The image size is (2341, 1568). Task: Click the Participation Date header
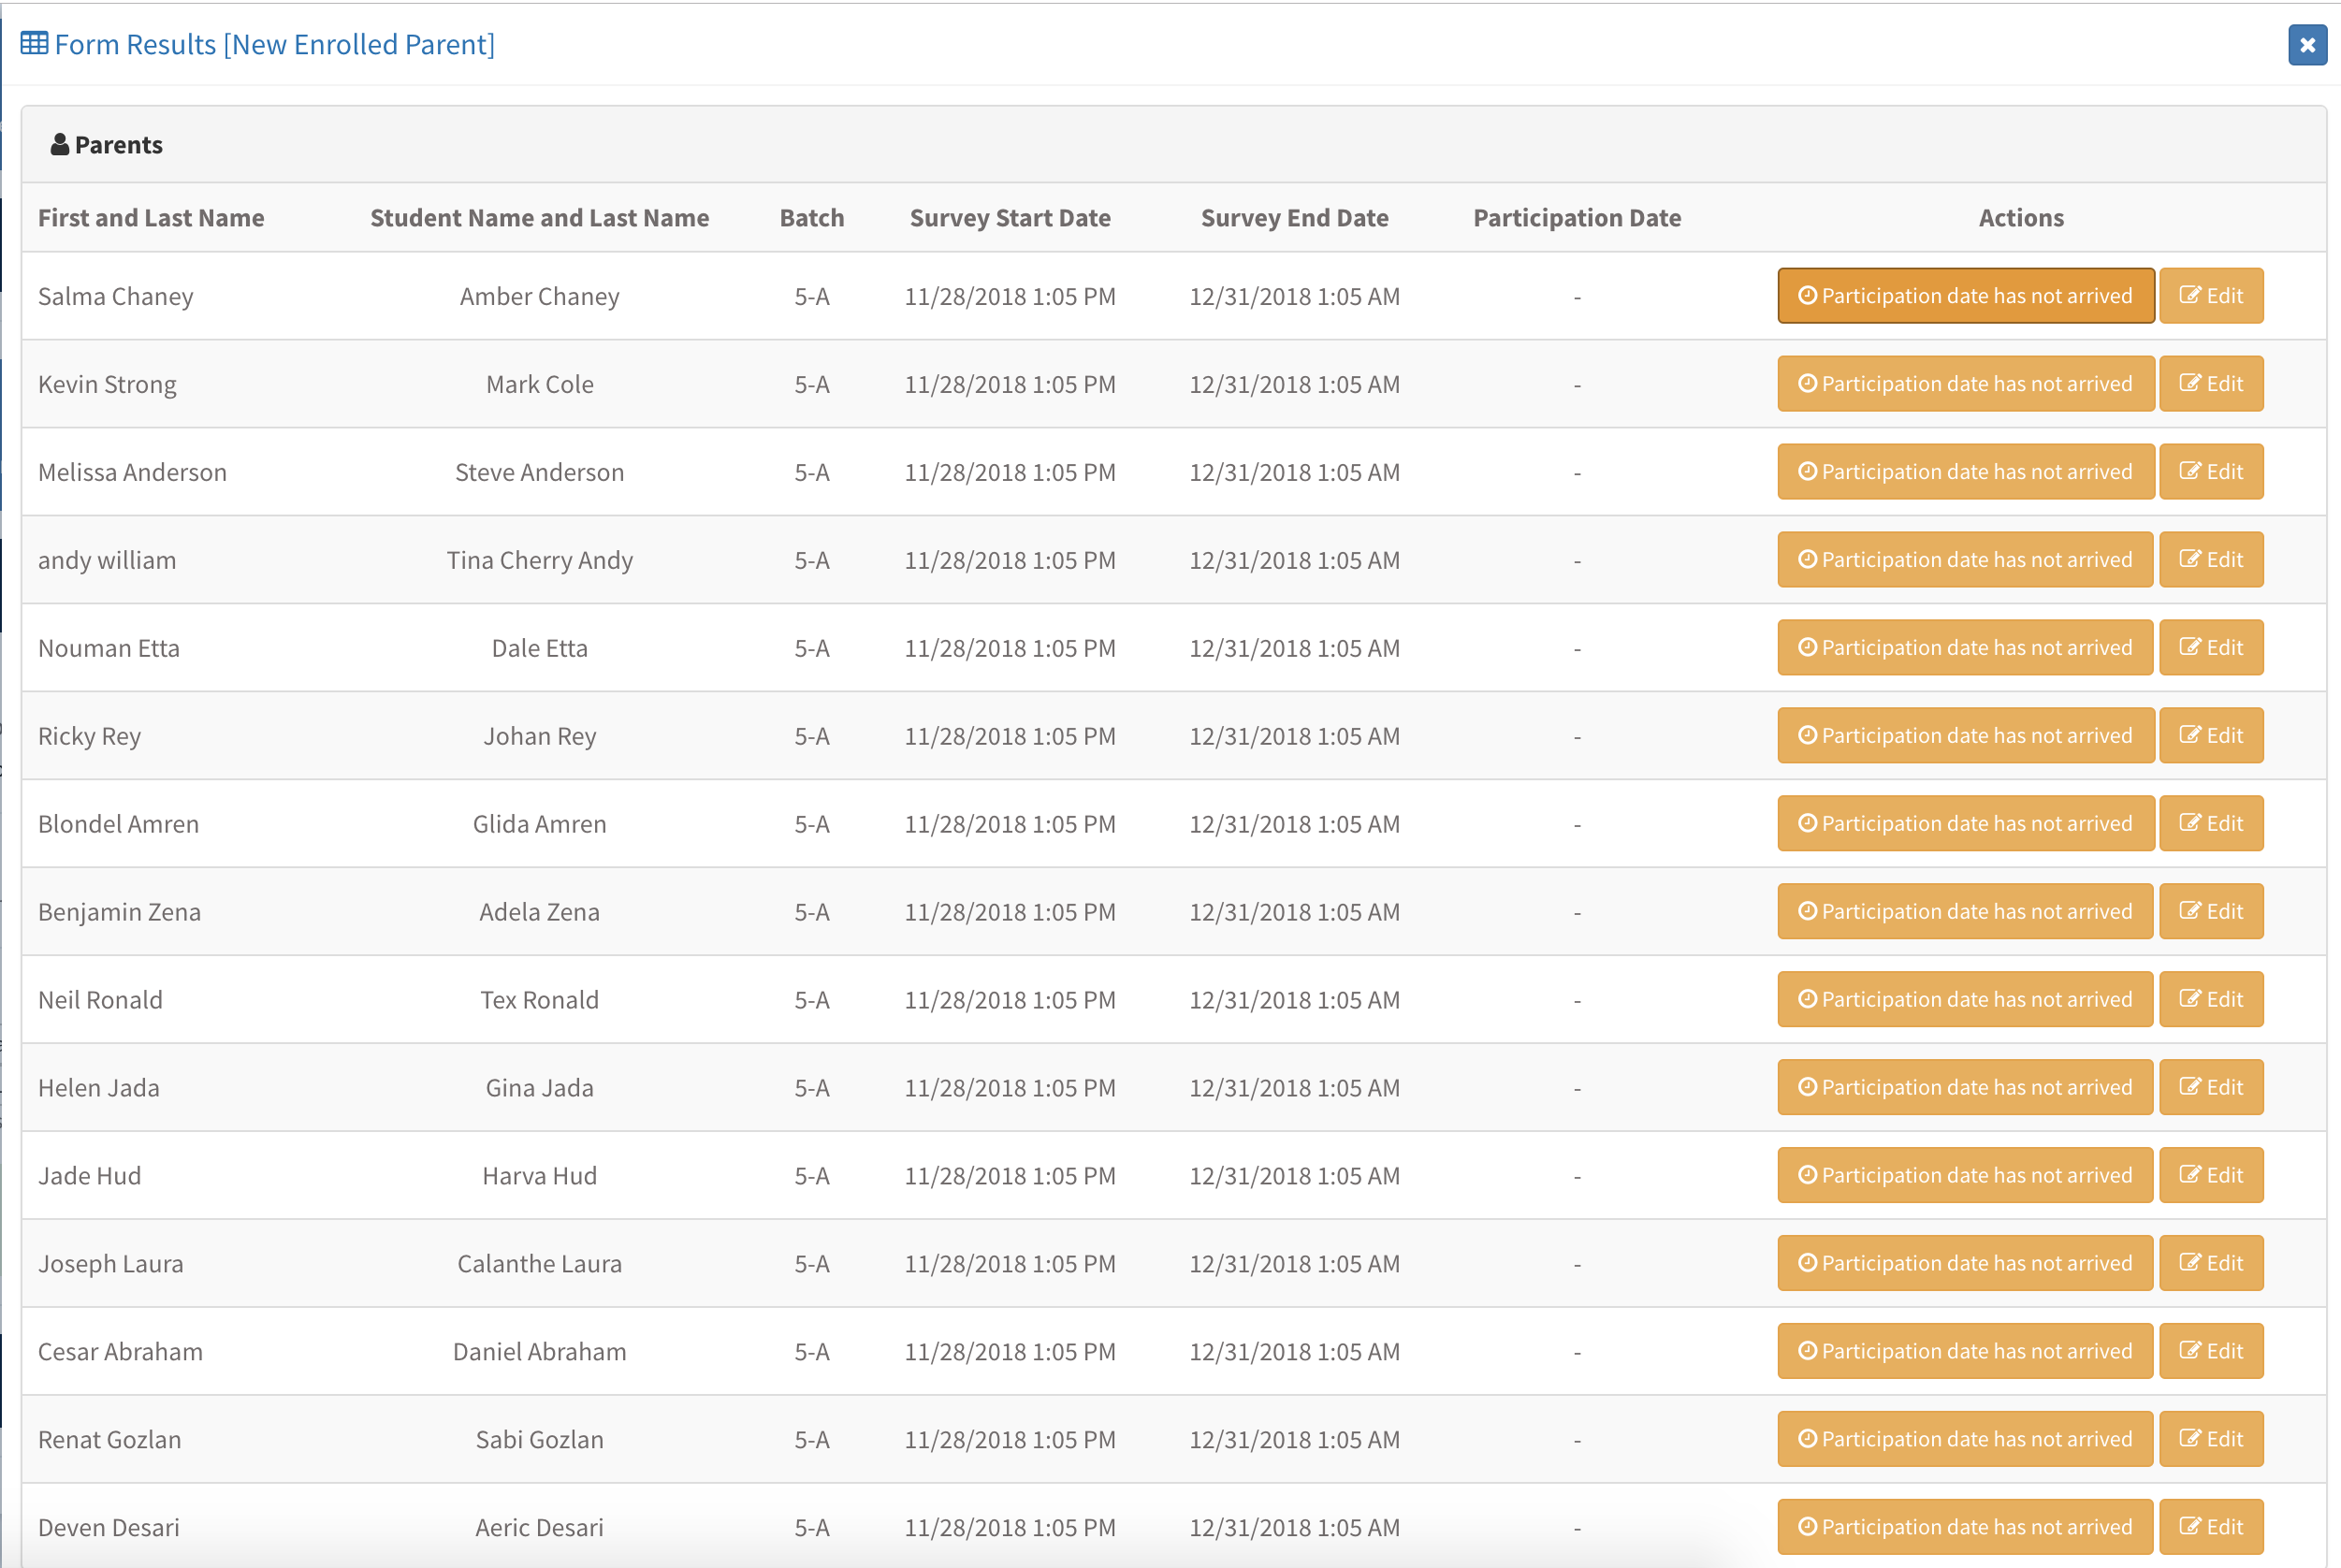pyautogui.click(x=1577, y=218)
